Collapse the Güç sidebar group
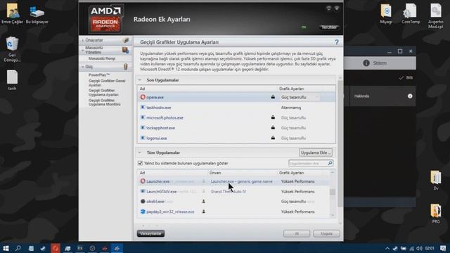450x253 pixels. (83, 67)
